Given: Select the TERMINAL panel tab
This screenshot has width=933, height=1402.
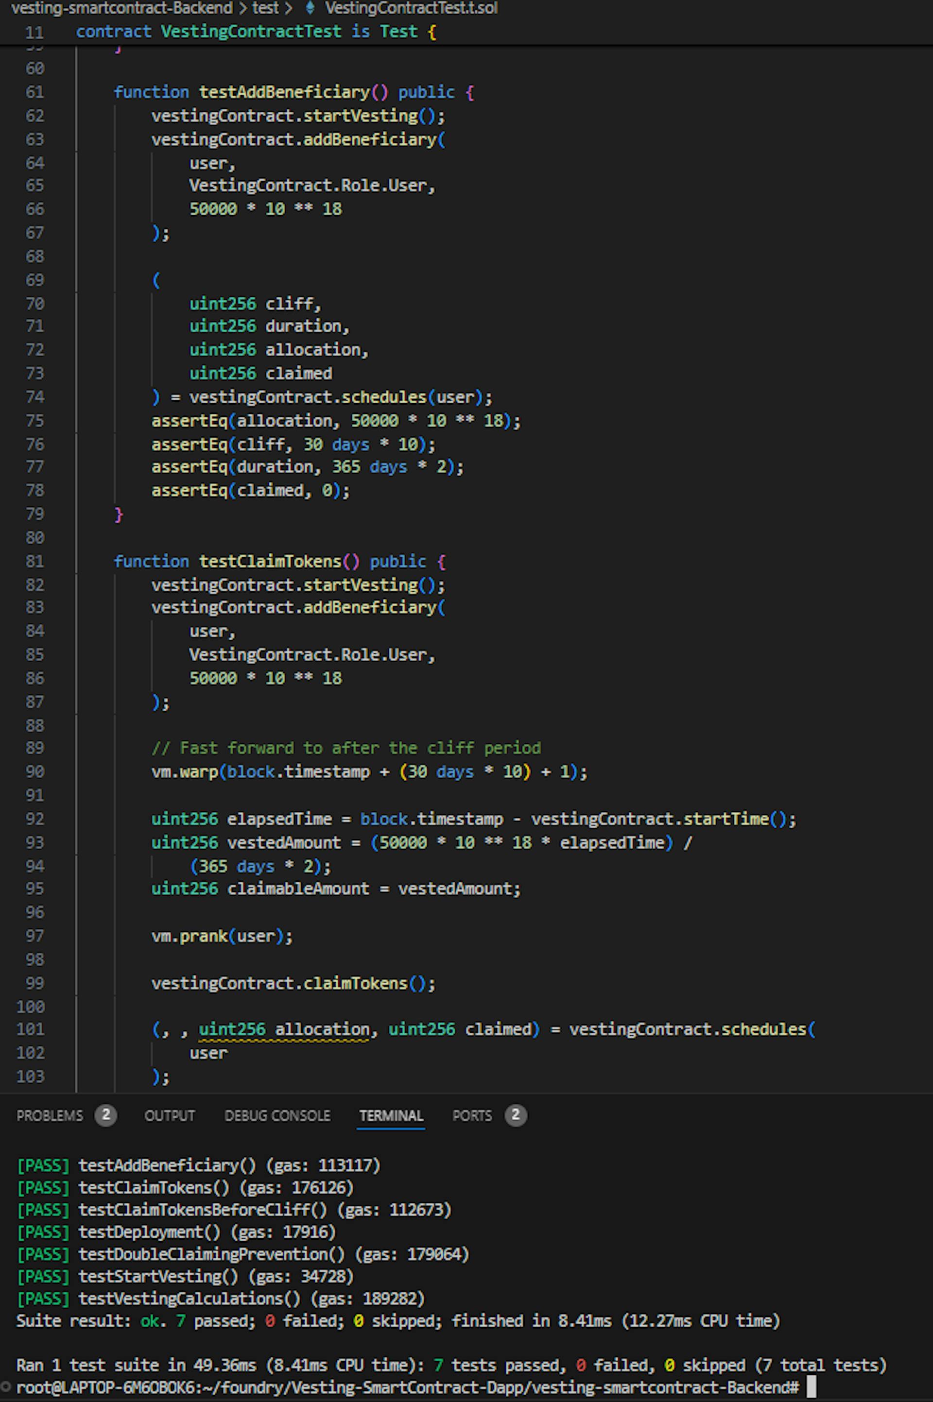Looking at the screenshot, I should click(391, 1115).
